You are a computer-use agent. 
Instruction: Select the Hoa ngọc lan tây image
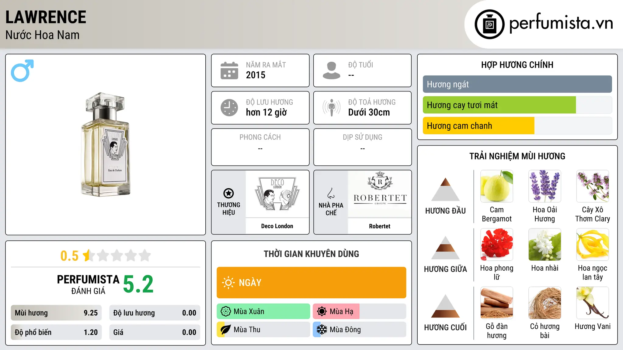[593, 245]
